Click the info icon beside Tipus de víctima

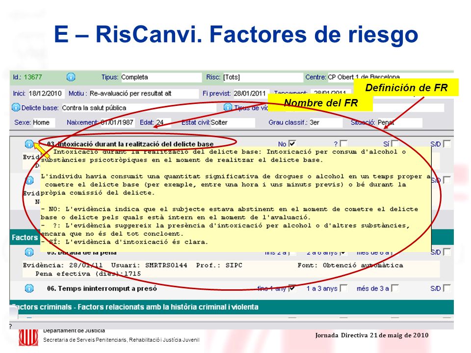click(x=228, y=107)
